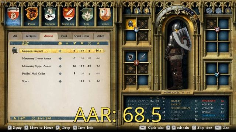
Task: Open the Quest Items tab
Action: [x=81, y=36]
